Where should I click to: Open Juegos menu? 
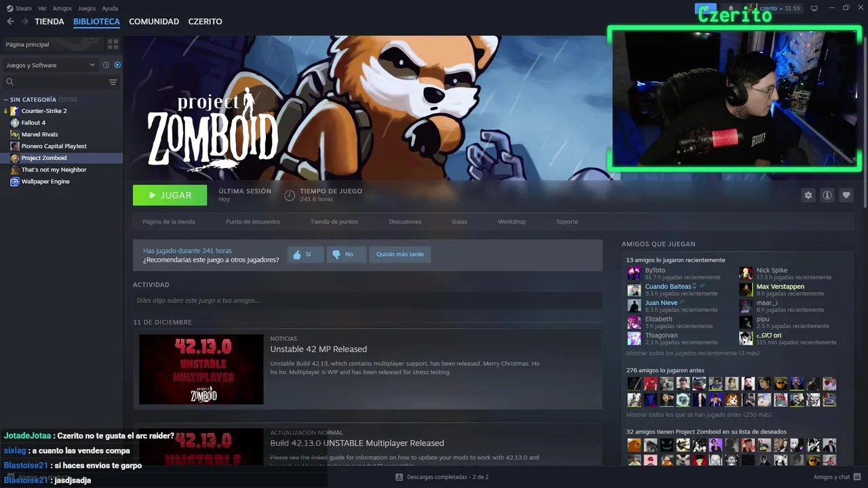pos(87,8)
